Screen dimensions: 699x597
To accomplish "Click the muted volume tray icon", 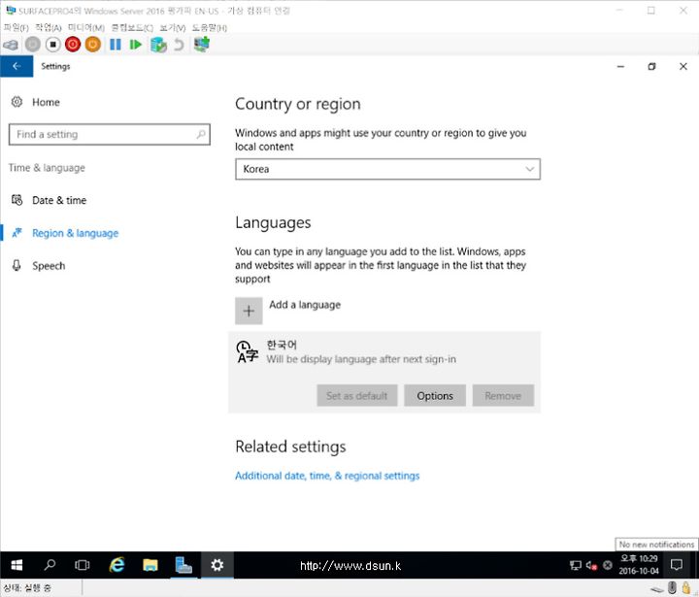I will pos(591,565).
